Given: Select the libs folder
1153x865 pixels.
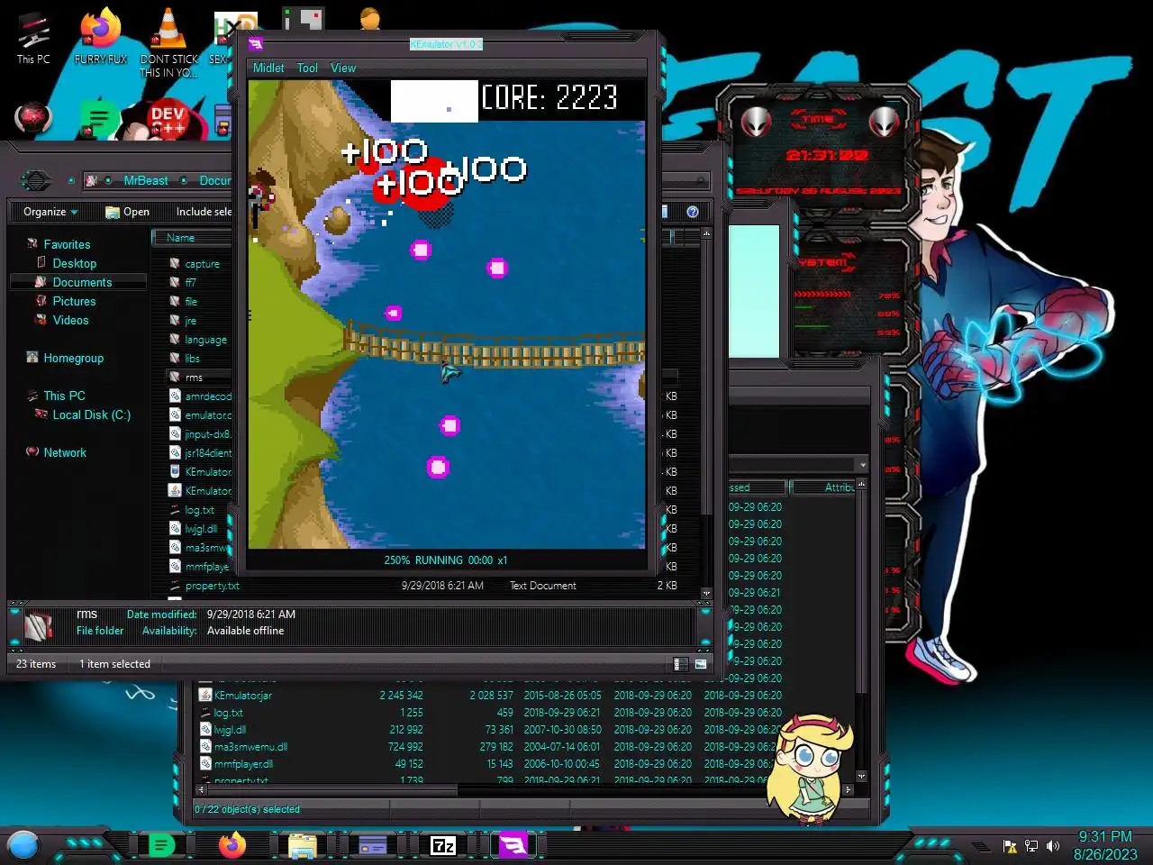Looking at the screenshot, I should 192,359.
